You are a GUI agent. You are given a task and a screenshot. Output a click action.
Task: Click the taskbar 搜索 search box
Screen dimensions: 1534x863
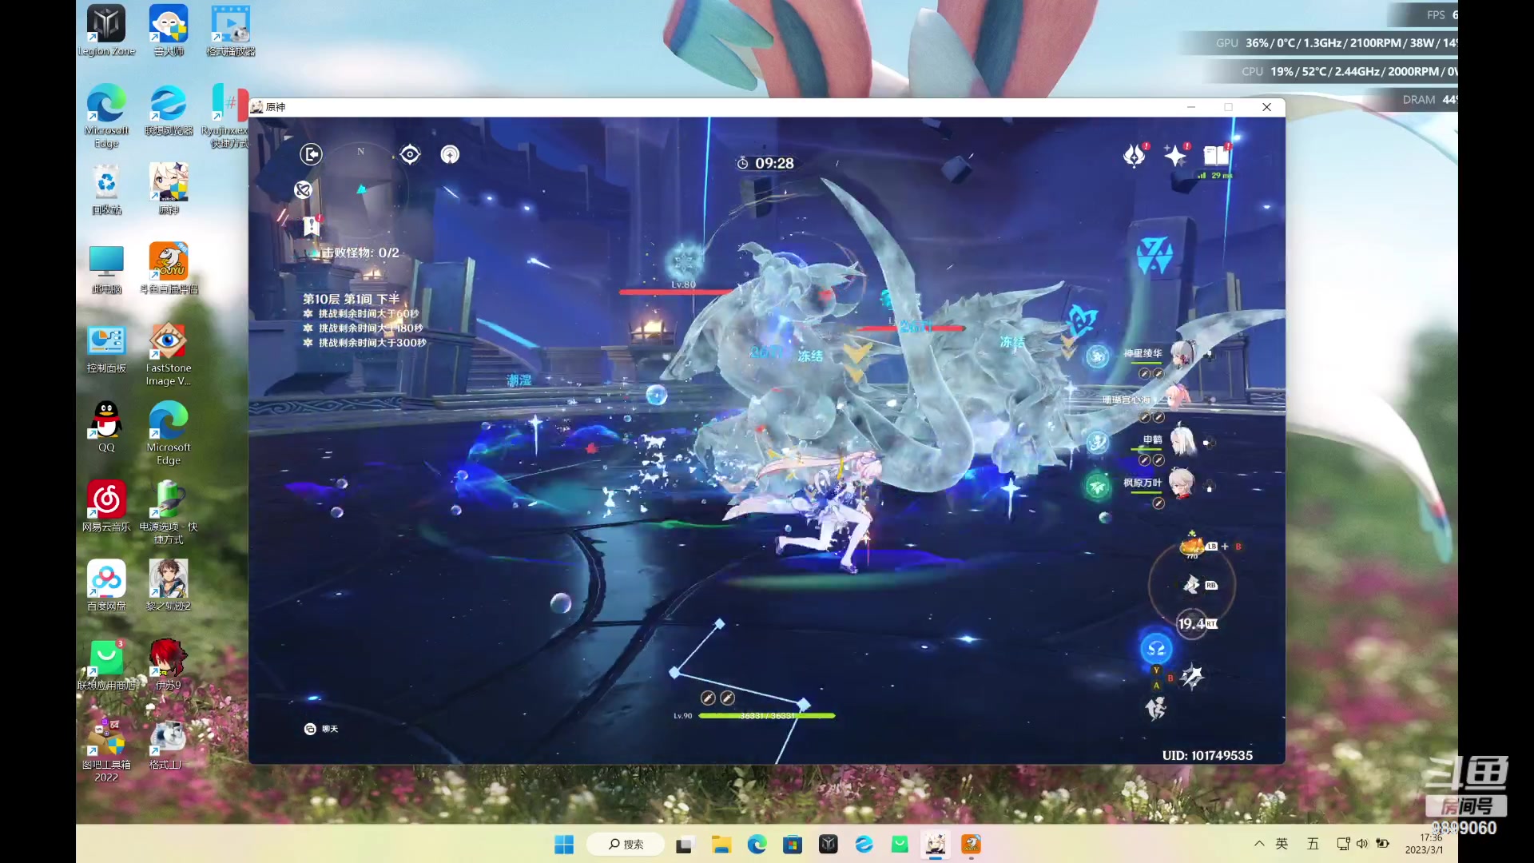626,845
